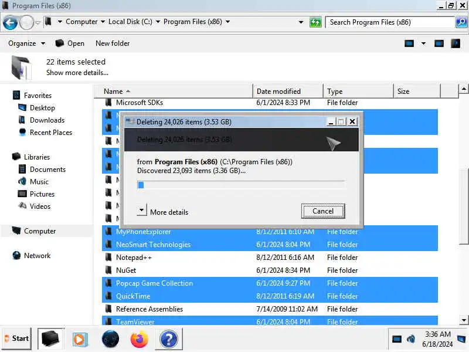469x352 pixels.
Task: Click the search magnifier icon
Action: point(461,22)
